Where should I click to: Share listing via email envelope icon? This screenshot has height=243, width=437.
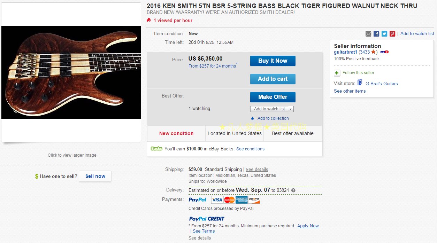368,34
